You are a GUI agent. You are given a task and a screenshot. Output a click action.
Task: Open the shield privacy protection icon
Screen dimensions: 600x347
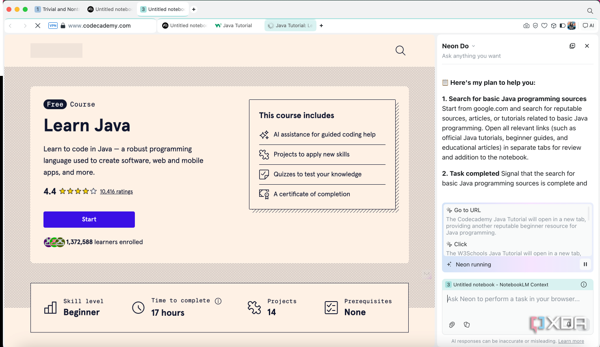535,26
